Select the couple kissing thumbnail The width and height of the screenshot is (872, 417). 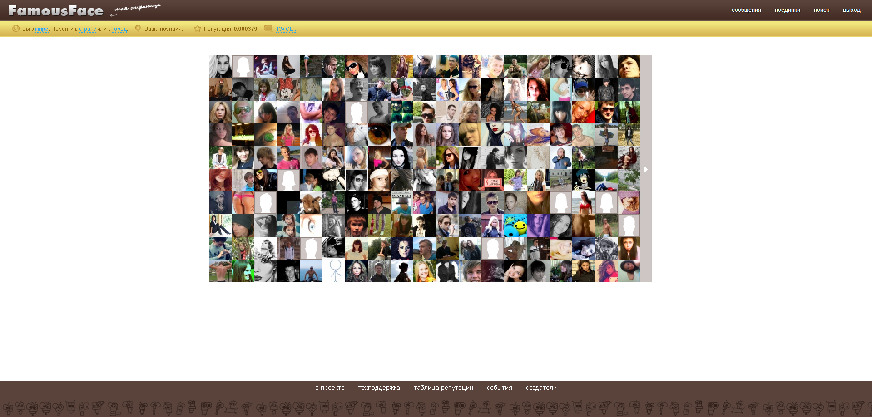[x=311, y=180]
